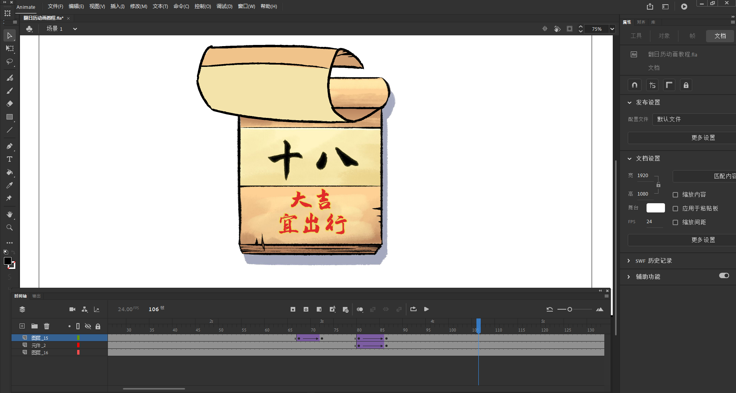Select the Text tool
Screen dimensions: 736x393
pyautogui.click(x=10, y=159)
